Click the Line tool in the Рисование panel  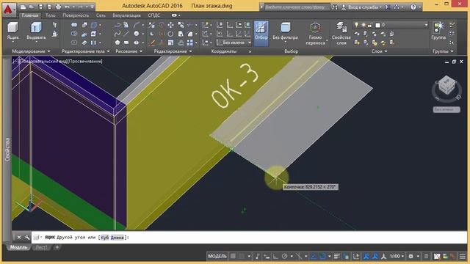(126, 34)
